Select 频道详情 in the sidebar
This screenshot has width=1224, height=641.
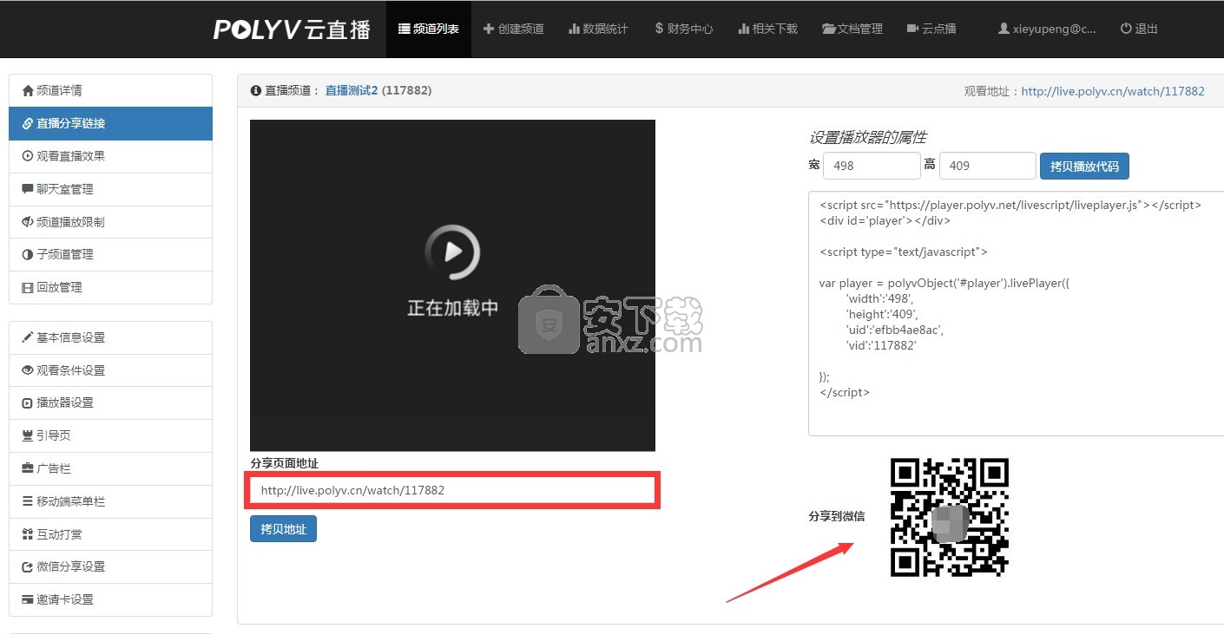point(110,90)
